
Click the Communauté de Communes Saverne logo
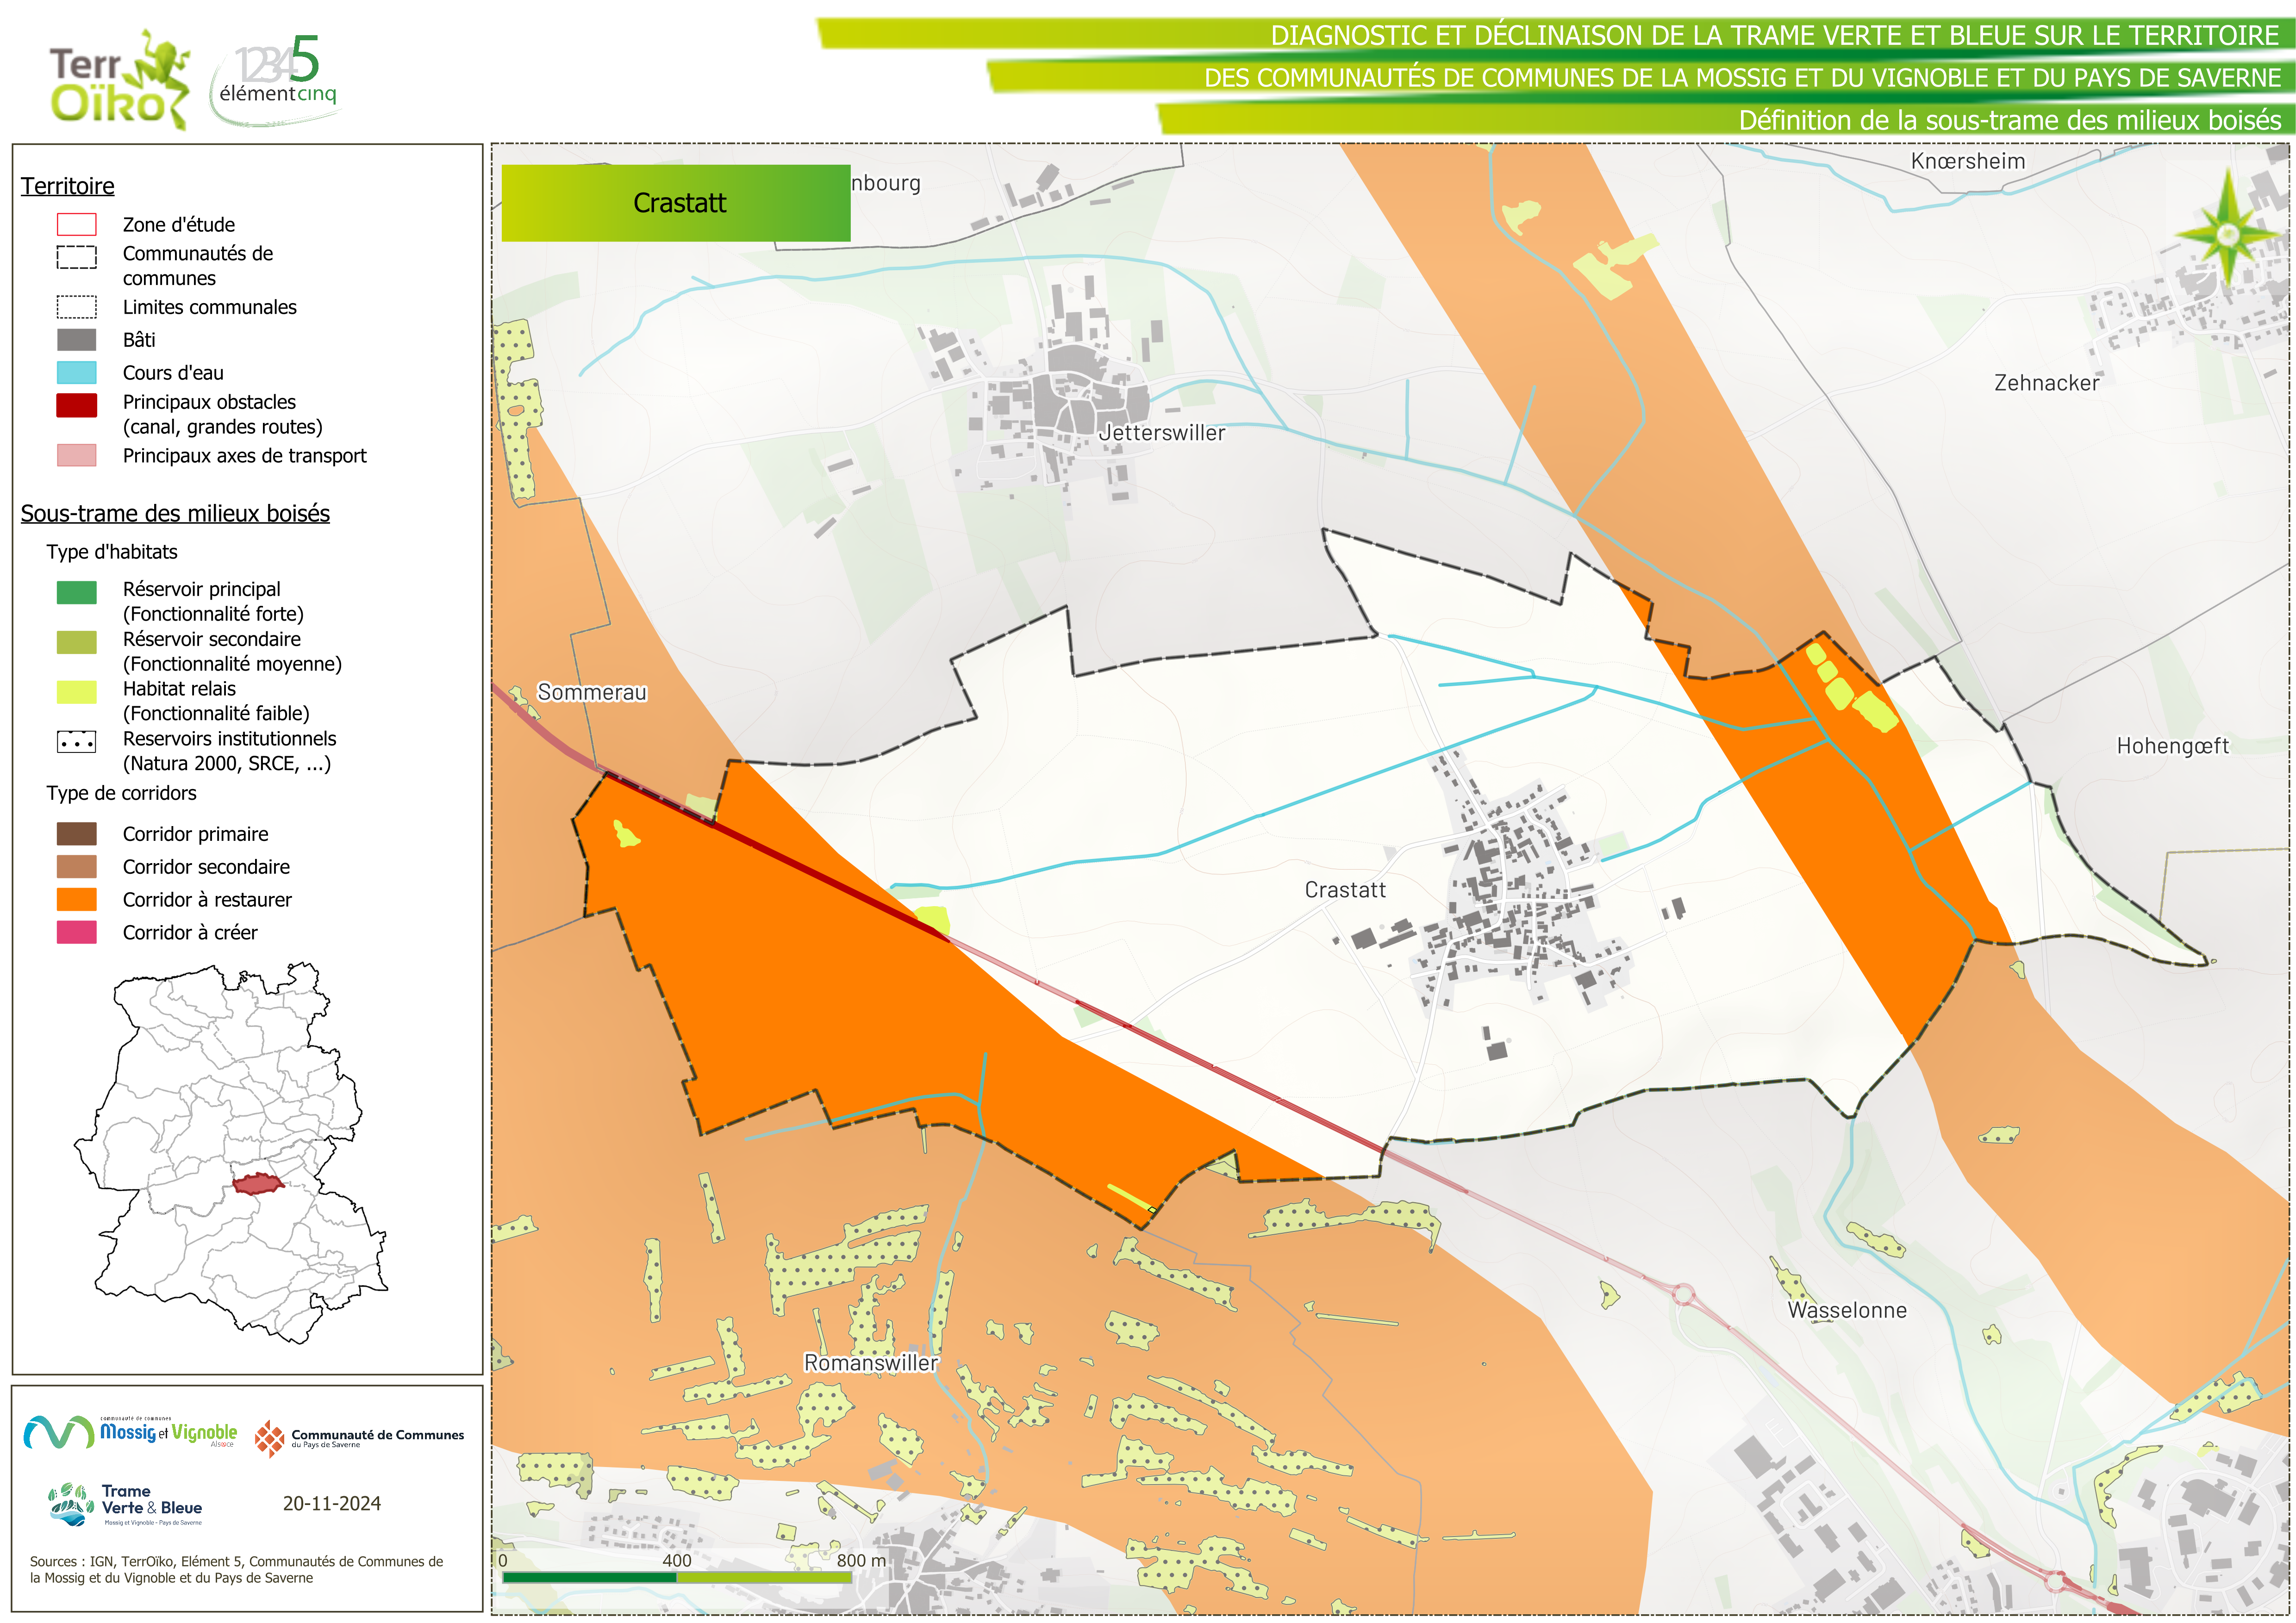(x=359, y=1438)
